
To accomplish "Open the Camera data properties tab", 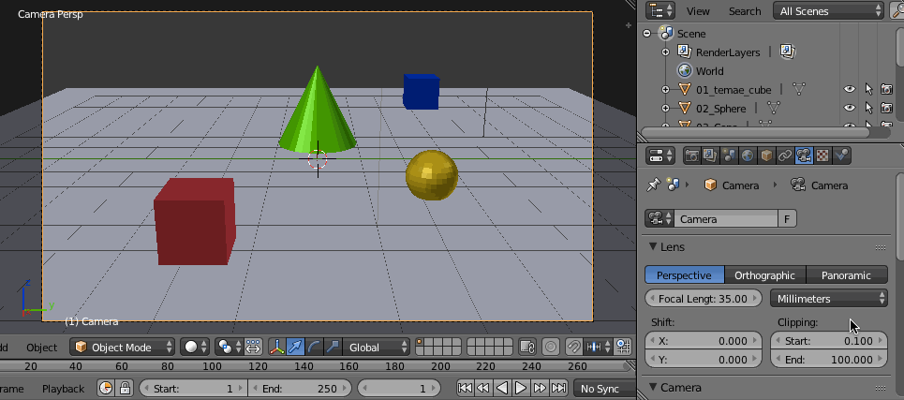I will click(804, 156).
